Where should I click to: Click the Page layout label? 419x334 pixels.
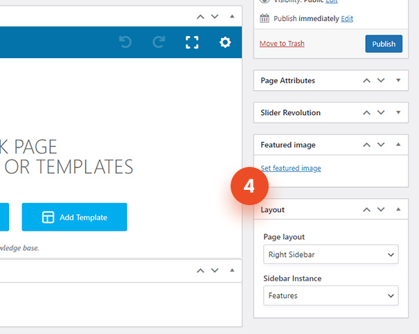[284, 237]
